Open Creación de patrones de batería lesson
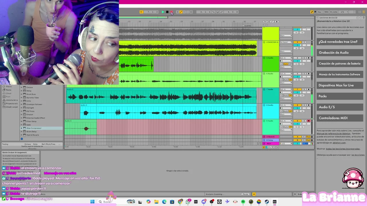367x206 pixels. (x=340, y=64)
